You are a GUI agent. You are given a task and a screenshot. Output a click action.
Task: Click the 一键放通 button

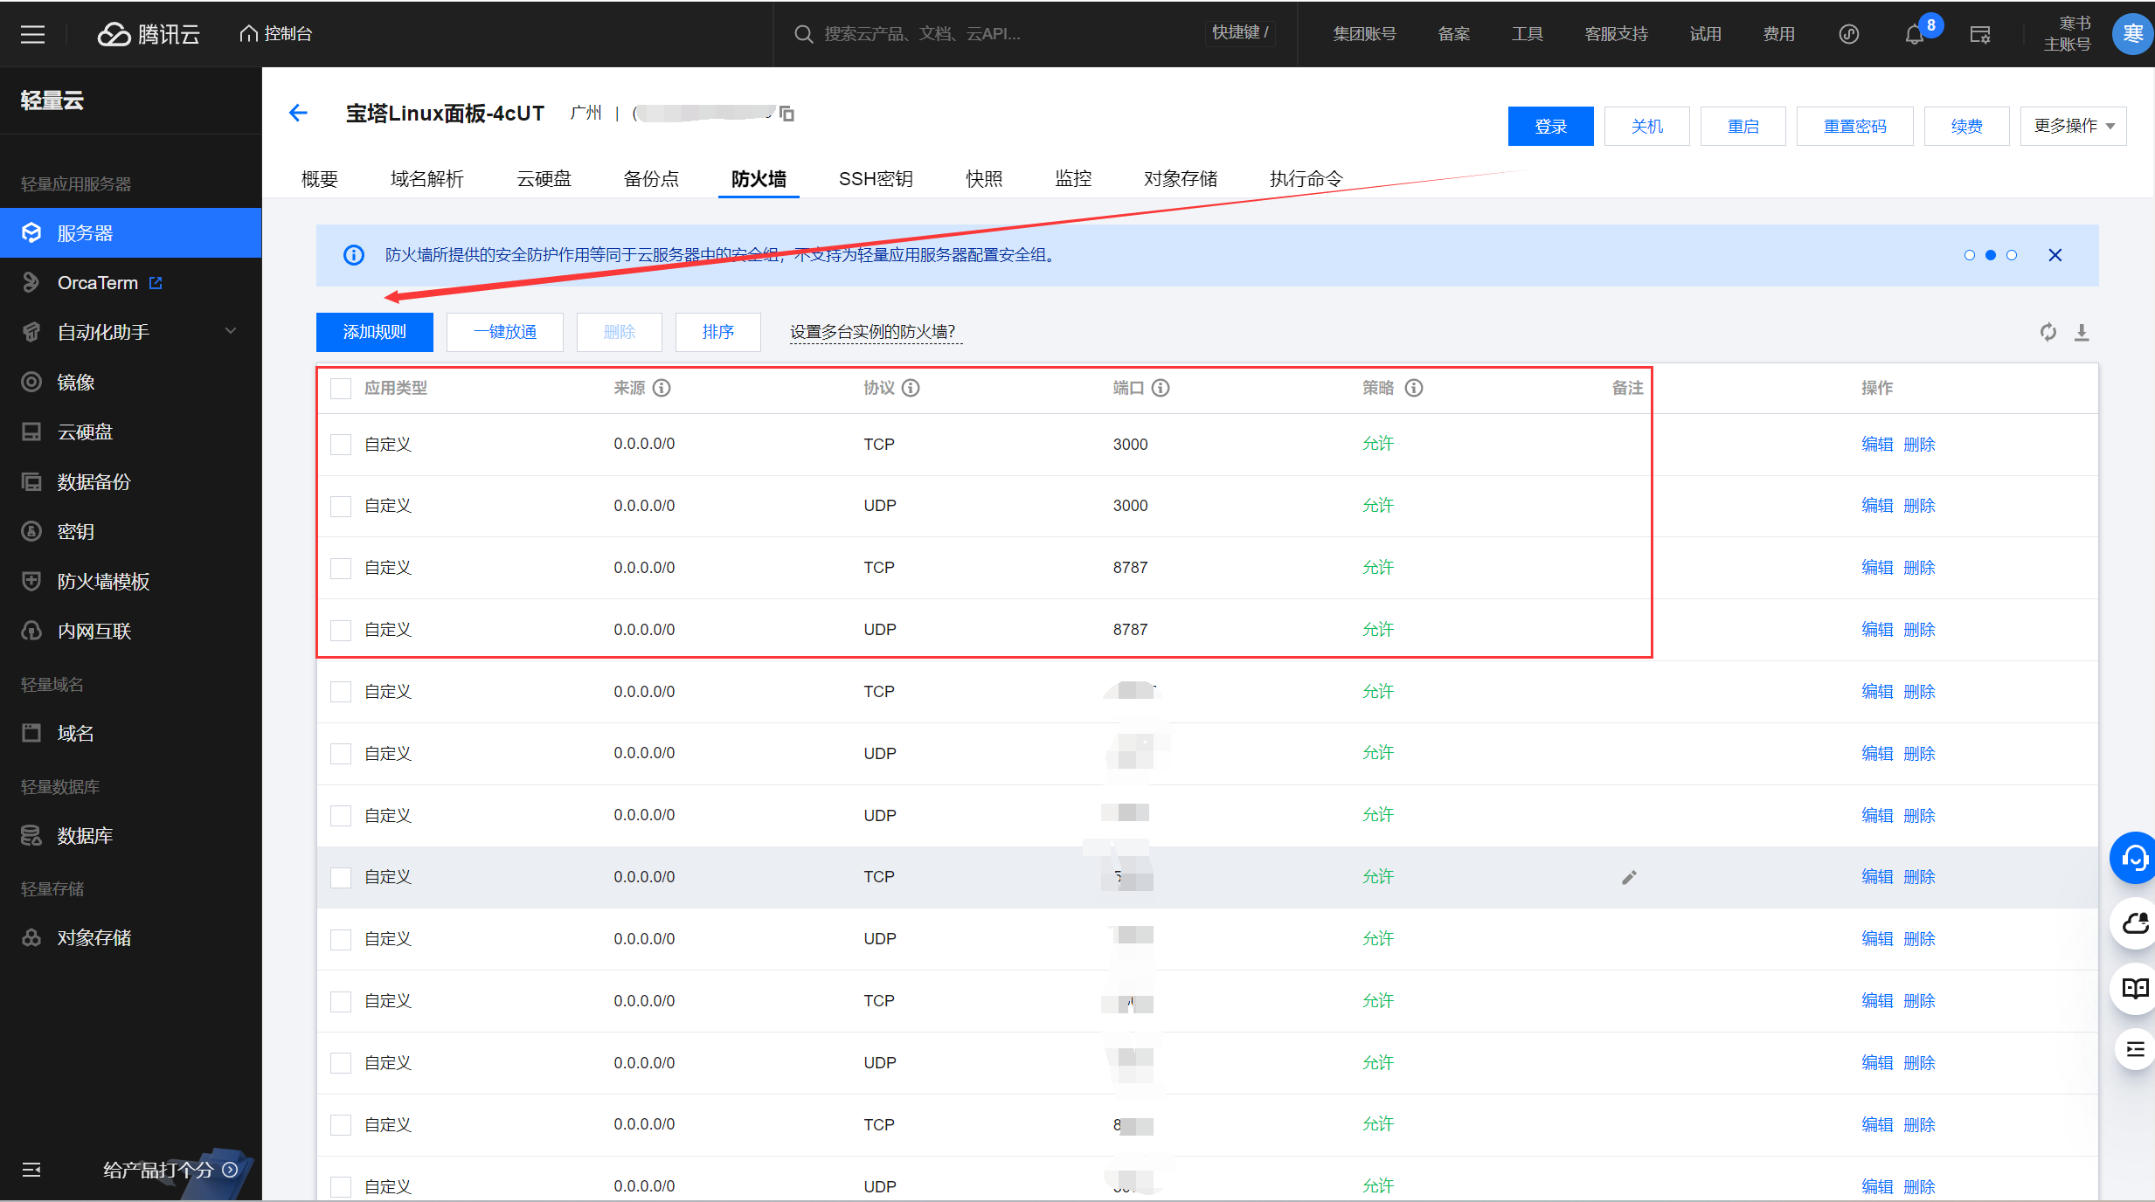point(505,332)
